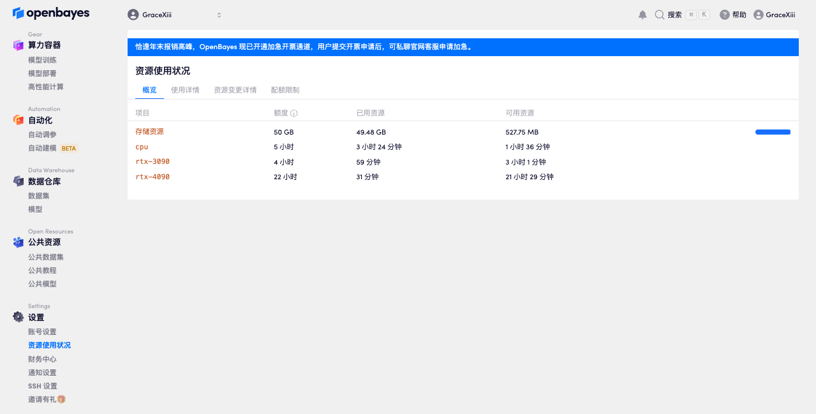
Task: Switch to the 使用详情 tab
Action: [185, 90]
